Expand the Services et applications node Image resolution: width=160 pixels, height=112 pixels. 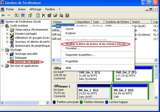pyautogui.click(x=2, y=66)
